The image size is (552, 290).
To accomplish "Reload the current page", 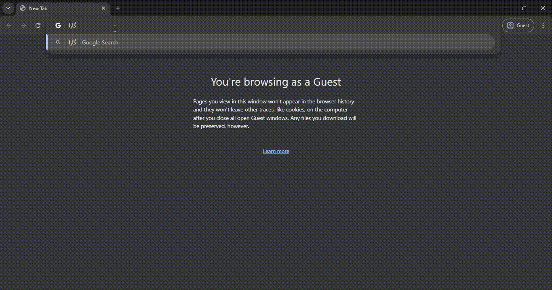I will coord(38,25).
